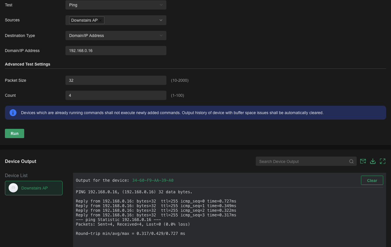Click the device MAC address 34-60-F9-AA-39-A0
Image resolution: width=391 pixels, height=247 pixels.
(153, 181)
